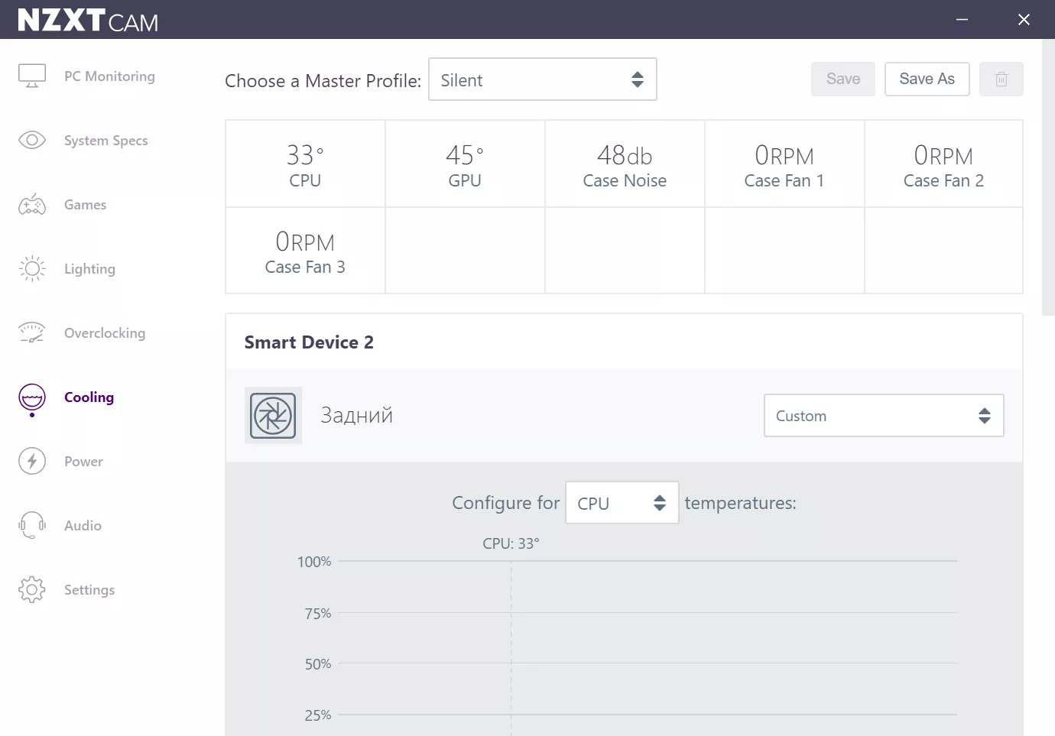The width and height of the screenshot is (1055, 736).
Task: Open the Power section
Action: [83, 462]
